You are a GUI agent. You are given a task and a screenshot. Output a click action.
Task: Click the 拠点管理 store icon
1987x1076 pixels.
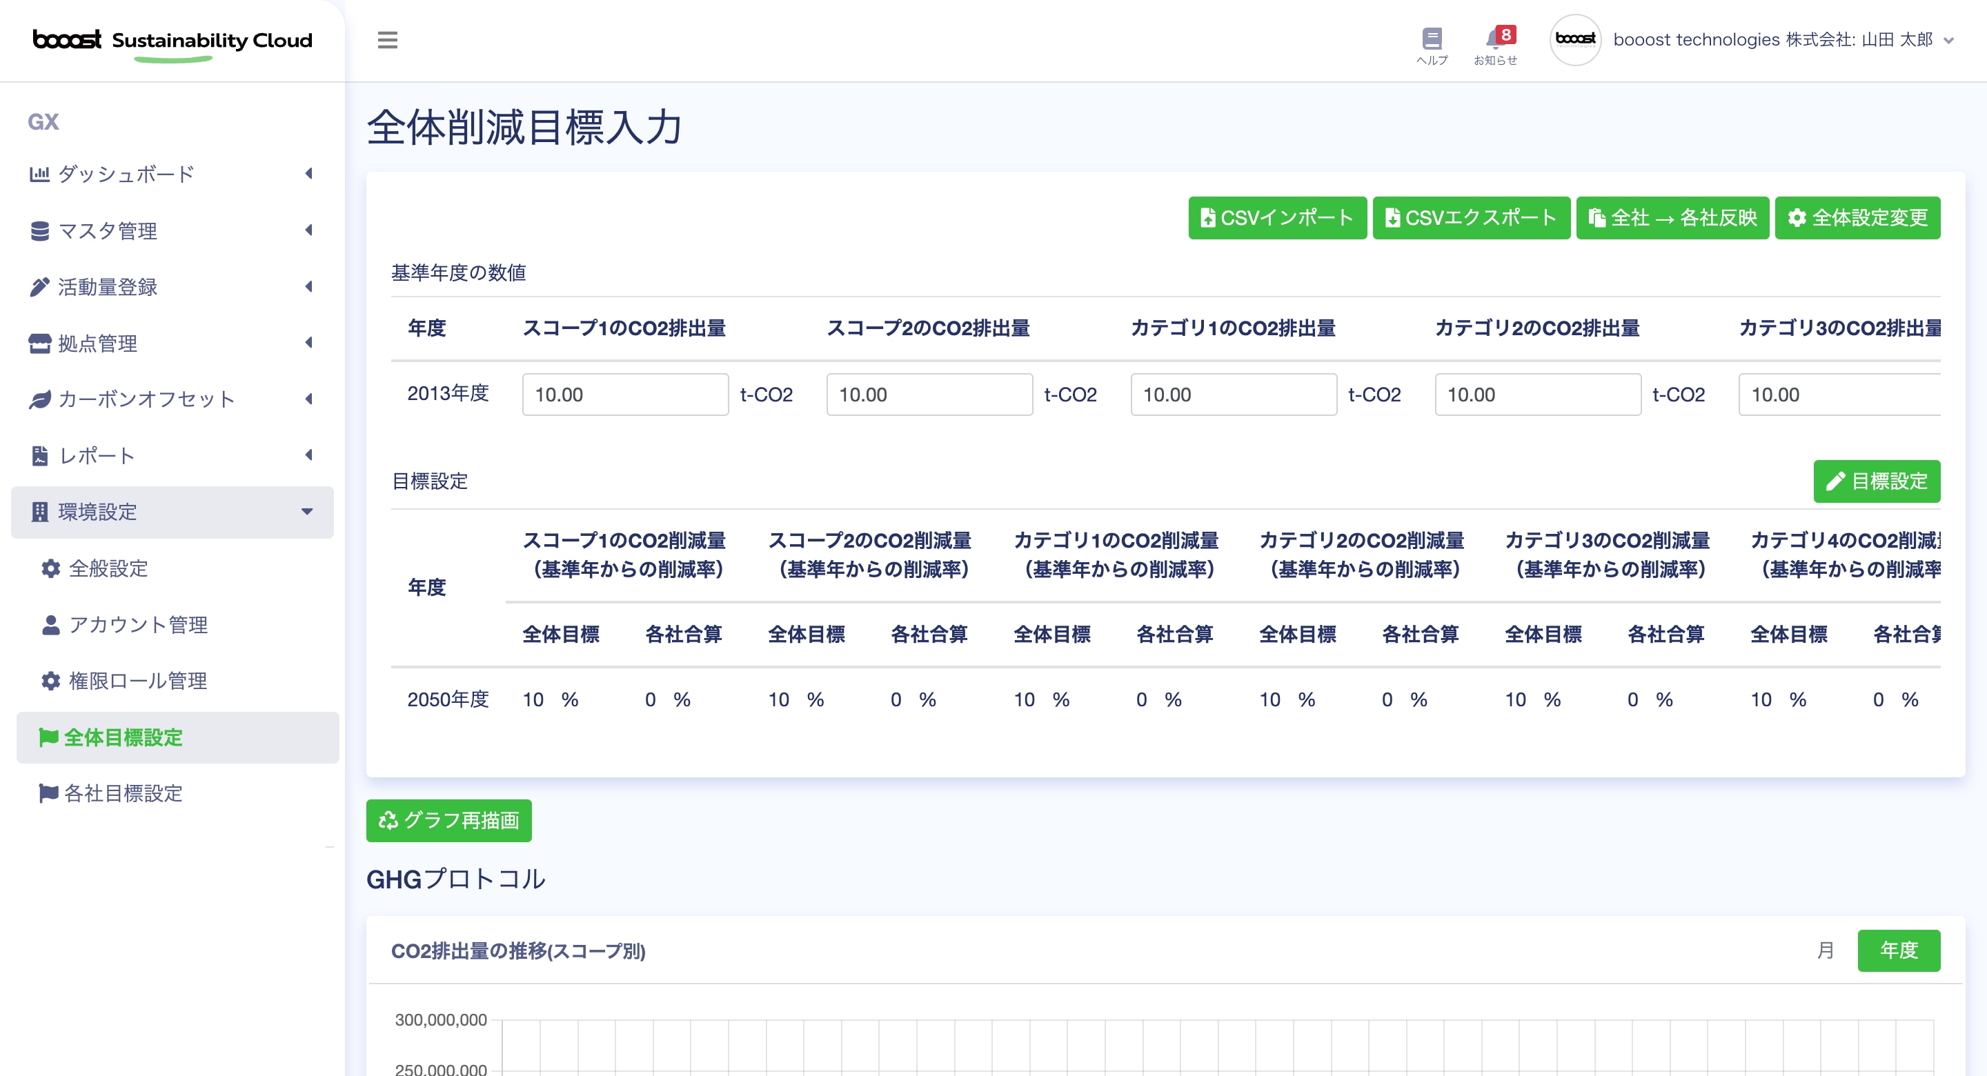click(39, 343)
